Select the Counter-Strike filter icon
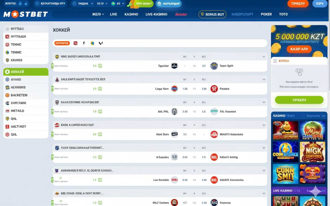330x206 pixels. [84, 43]
